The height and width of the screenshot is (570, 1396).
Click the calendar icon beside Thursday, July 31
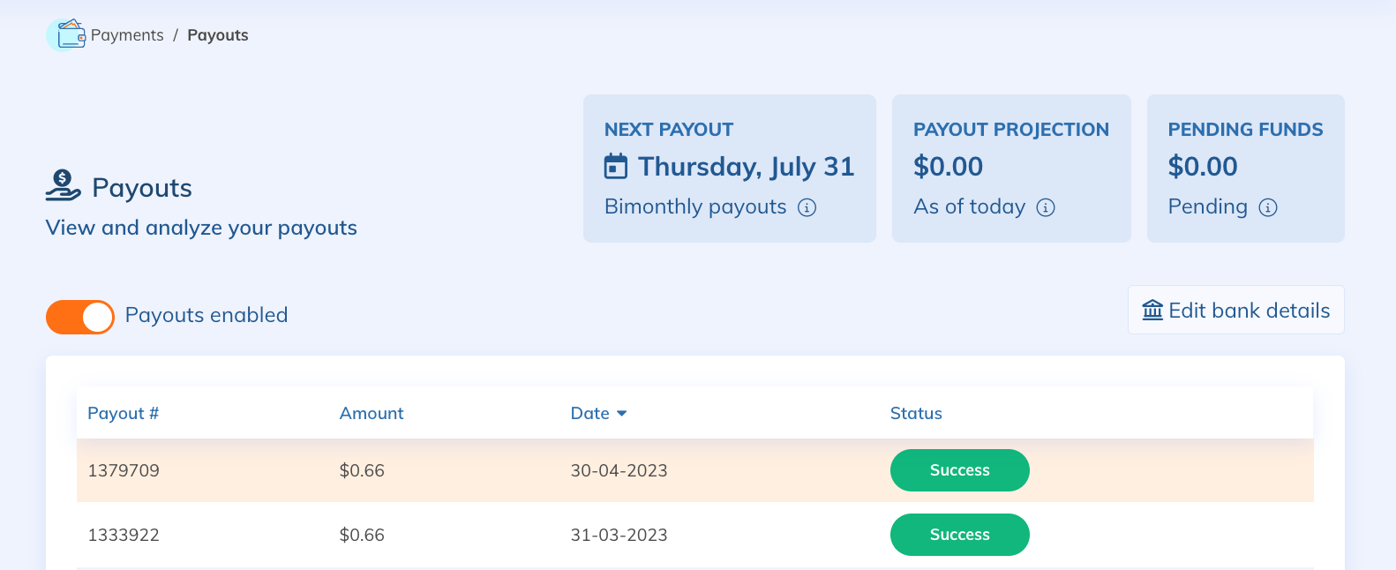[615, 166]
